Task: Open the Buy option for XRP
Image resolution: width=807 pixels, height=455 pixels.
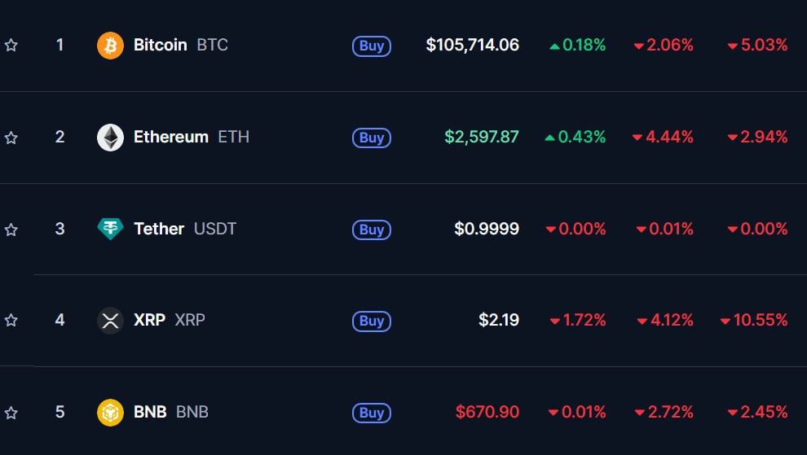Action: click(x=372, y=321)
